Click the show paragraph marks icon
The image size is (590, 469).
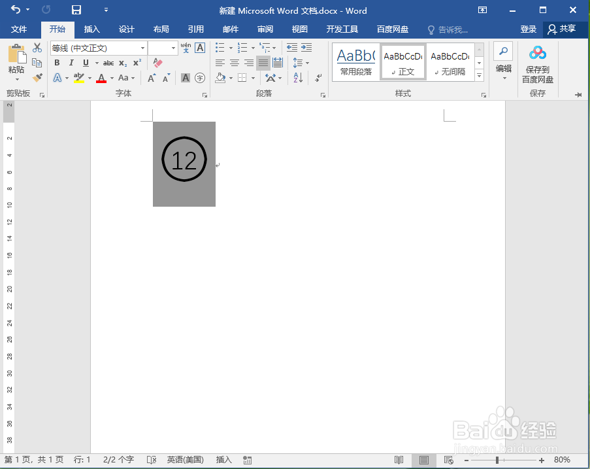click(x=318, y=78)
